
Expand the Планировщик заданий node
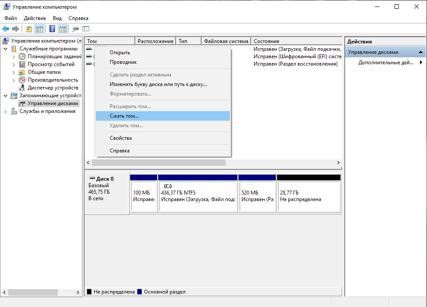[13, 57]
